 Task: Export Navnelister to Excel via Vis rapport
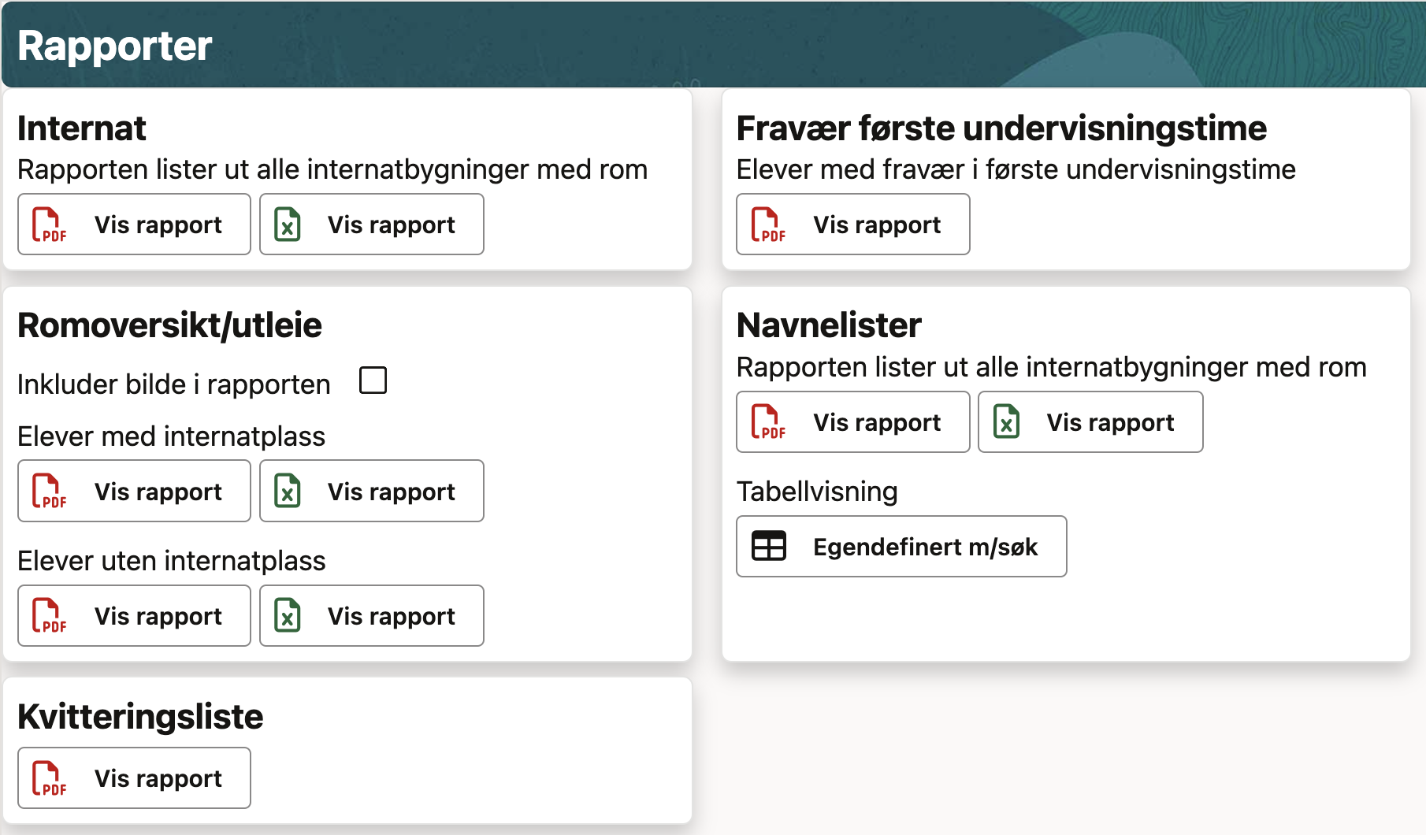1109,422
